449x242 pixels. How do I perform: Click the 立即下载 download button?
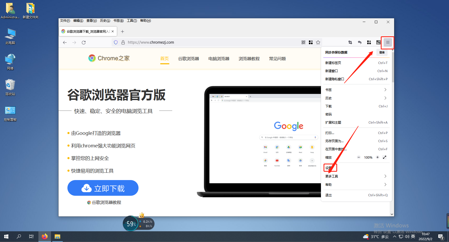tap(103, 188)
